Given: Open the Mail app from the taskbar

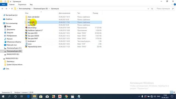Looking at the screenshot, I should [x=47, y=97].
